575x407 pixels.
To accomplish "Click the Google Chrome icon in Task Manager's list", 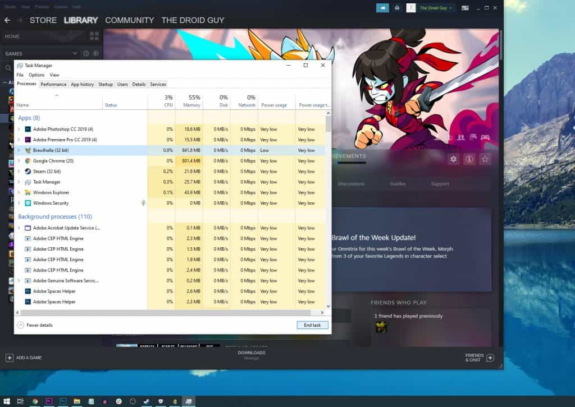I will [x=28, y=161].
